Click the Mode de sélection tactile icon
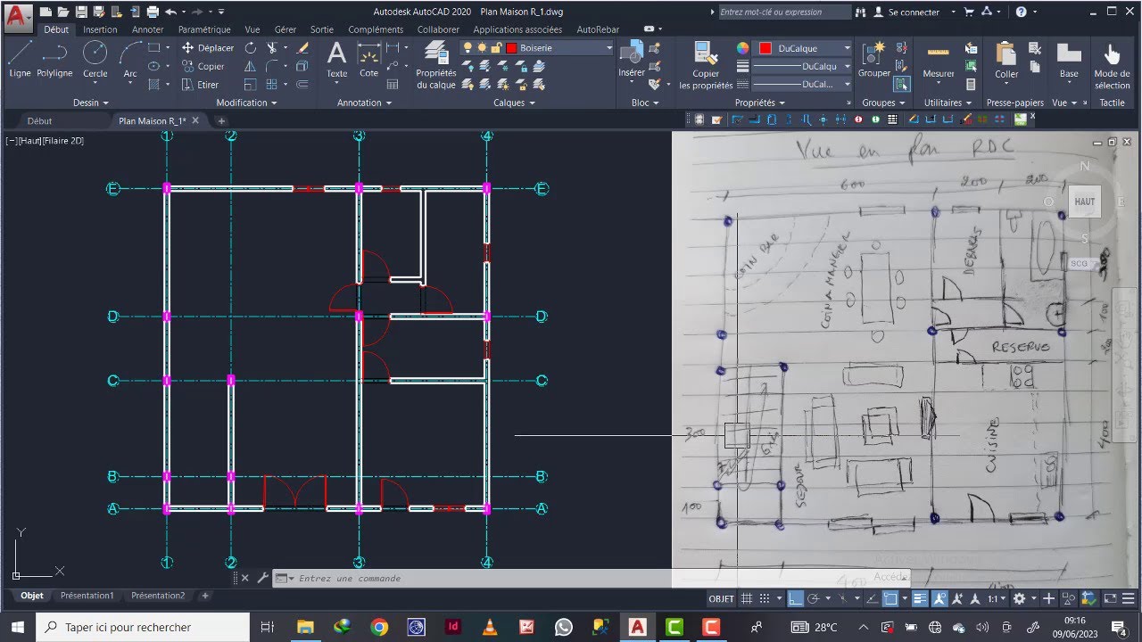The image size is (1142, 642). click(1112, 64)
